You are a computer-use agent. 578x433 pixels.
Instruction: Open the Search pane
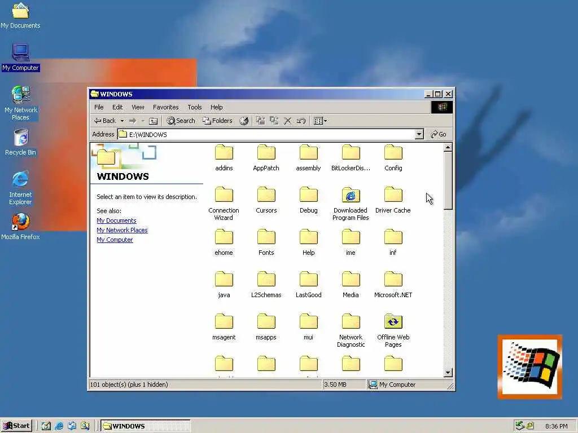pos(181,121)
